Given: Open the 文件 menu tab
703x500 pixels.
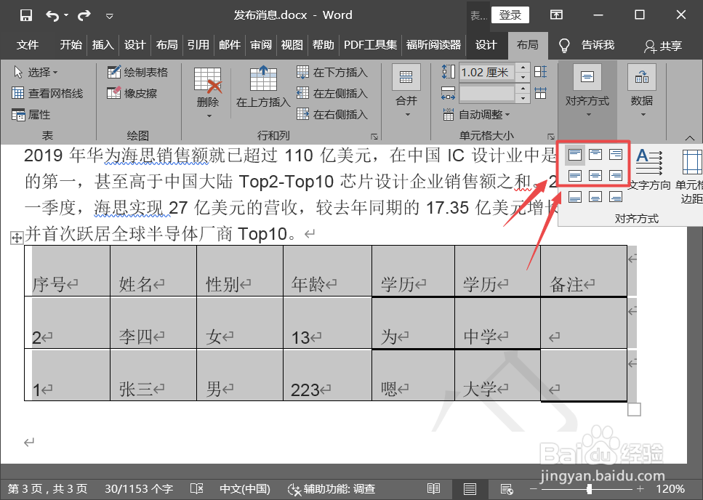Looking at the screenshot, I should click(28, 45).
